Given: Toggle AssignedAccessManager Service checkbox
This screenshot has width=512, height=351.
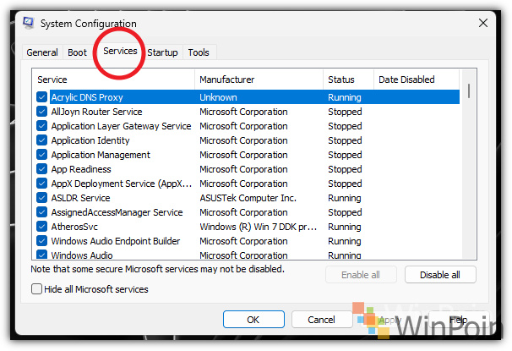Looking at the screenshot, I should click(41, 212).
